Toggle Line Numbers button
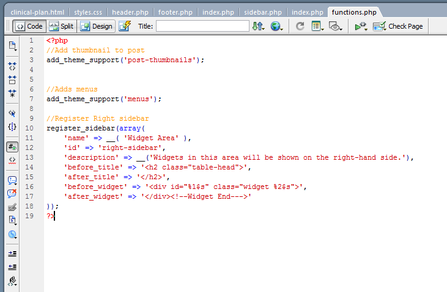Image resolution: width=447 pixels, height=292 pixels. tap(12, 147)
